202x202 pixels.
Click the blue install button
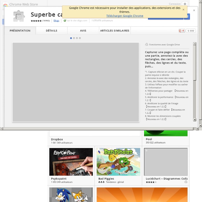click(x=166, y=19)
